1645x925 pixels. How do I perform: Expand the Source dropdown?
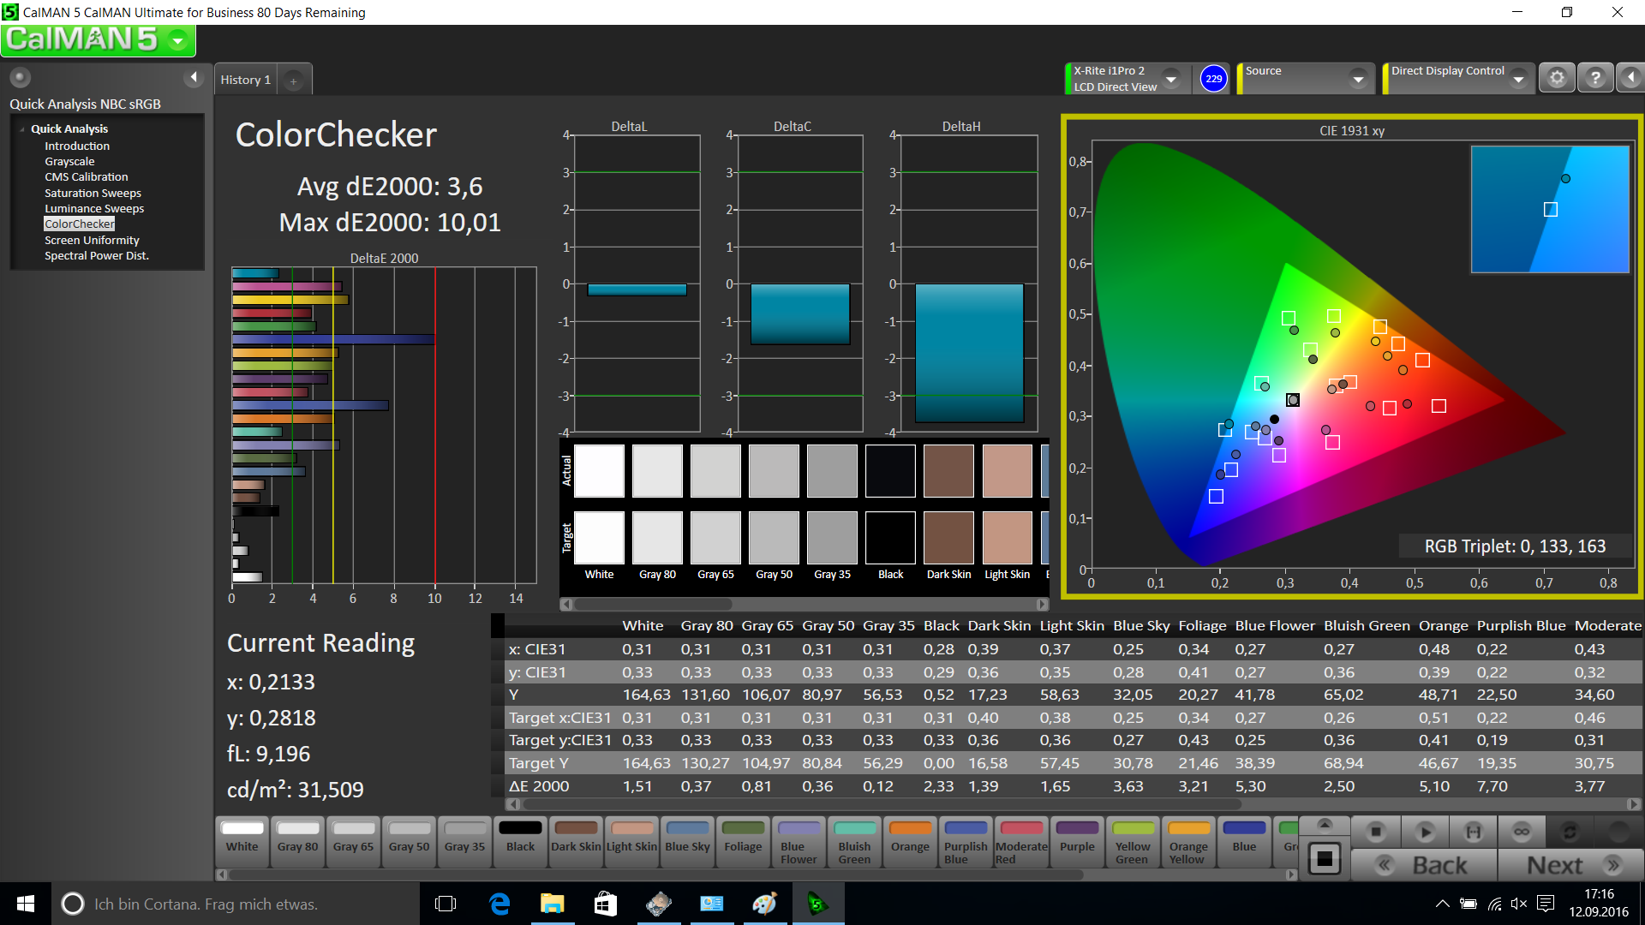(1358, 79)
